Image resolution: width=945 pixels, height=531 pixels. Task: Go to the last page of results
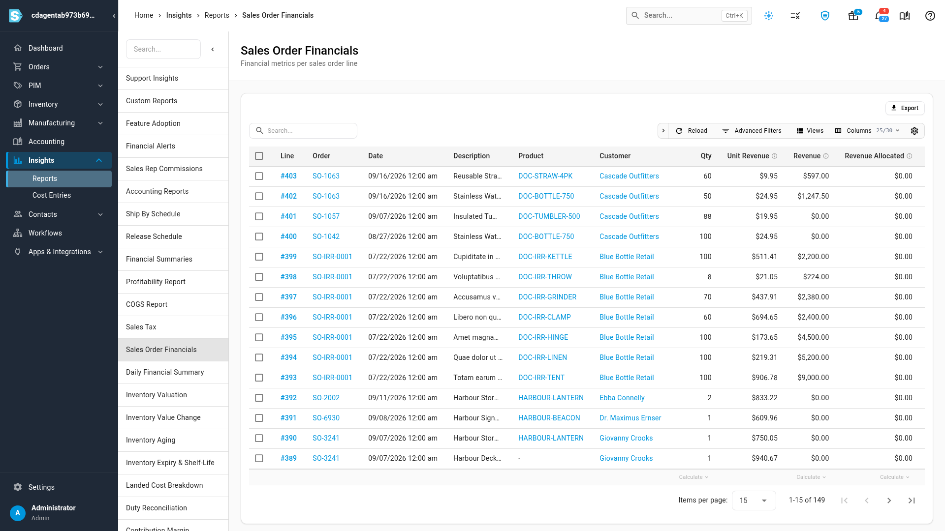point(912,501)
